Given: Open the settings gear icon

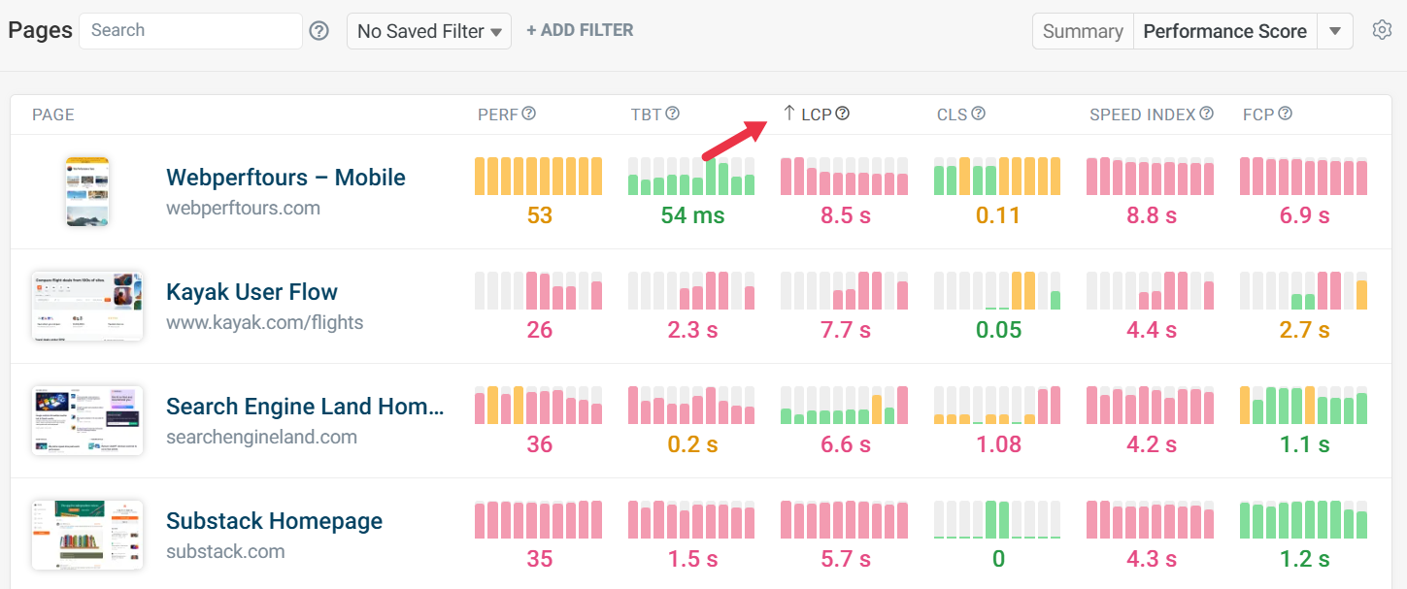Looking at the screenshot, I should coord(1382,30).
